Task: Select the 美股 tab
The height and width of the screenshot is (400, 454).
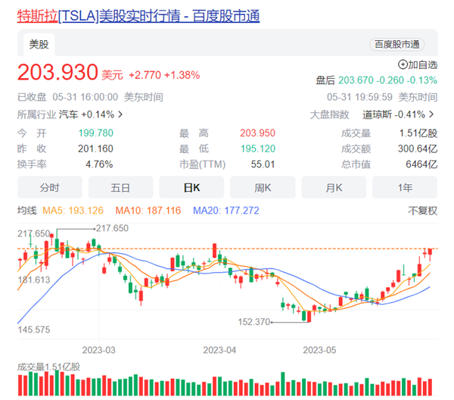Action: pos(39,45)
